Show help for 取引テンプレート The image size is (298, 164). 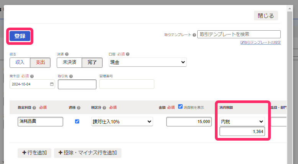[x=194, y=35]
